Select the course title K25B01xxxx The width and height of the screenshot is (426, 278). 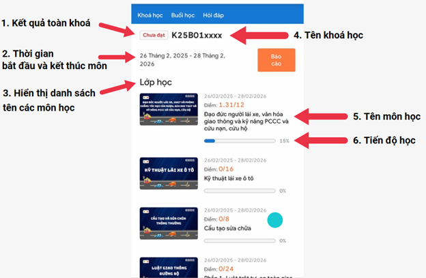point(197,36)
